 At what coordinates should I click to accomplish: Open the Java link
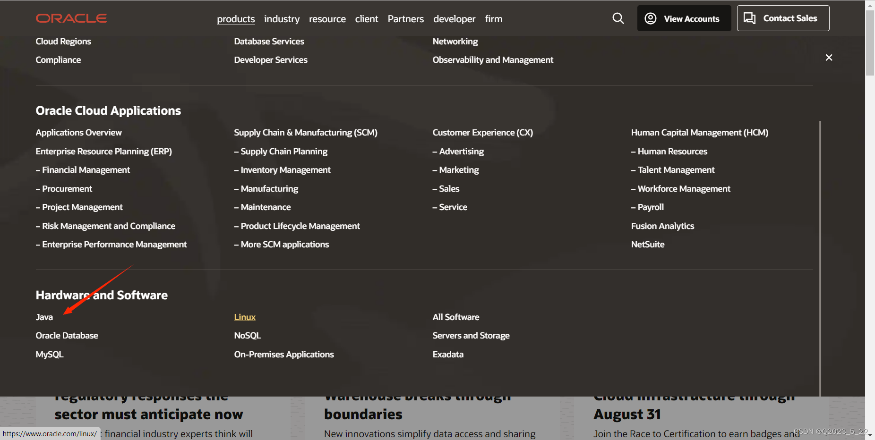coord(44,317)
